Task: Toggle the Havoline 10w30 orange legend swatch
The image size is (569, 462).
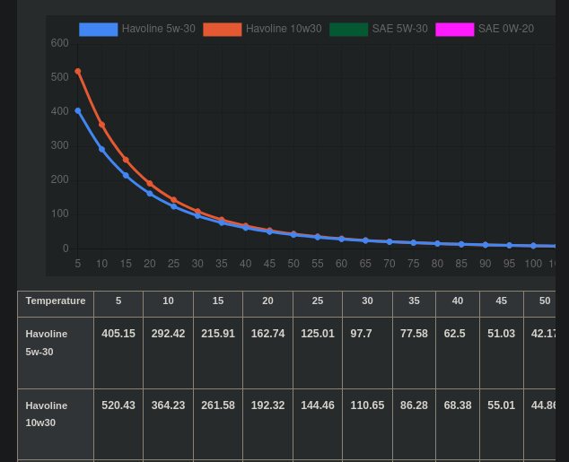Action: tap(223, 30)
